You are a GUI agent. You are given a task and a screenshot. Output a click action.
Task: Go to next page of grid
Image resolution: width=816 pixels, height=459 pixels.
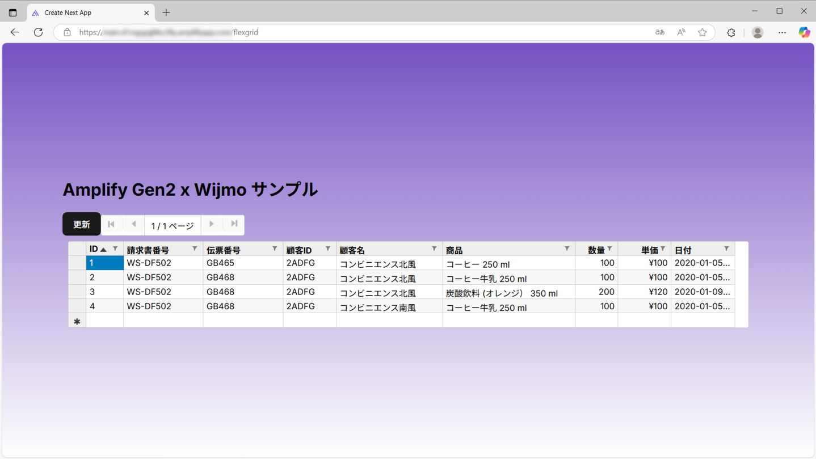tap(212, 225)
